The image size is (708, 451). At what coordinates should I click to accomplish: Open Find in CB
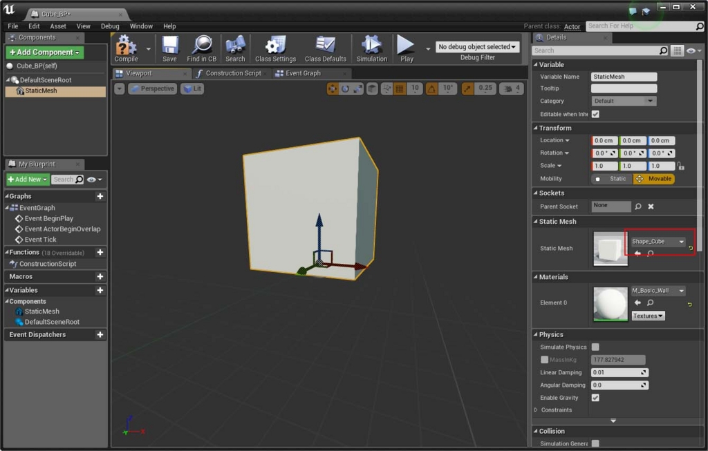coord(202,48)
